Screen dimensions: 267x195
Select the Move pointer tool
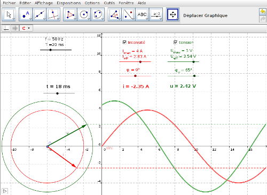(x=9, y=14)
